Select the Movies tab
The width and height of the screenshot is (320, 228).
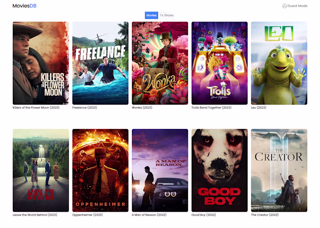click(152, 15)
